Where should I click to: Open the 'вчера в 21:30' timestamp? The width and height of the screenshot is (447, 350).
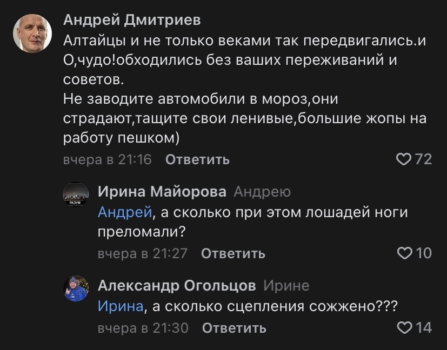pos(143,328)
